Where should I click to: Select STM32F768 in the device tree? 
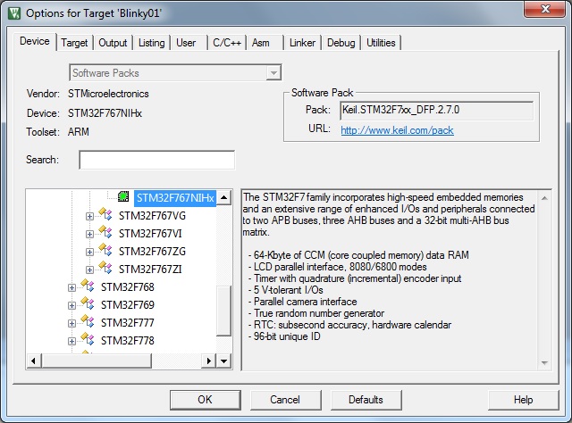click(128, 287)
